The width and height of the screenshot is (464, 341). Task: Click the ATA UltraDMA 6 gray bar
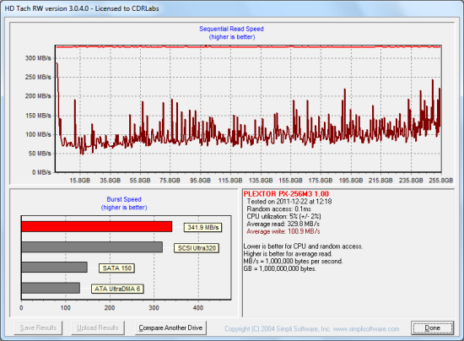pyautogui.click(x=51, y=288)
